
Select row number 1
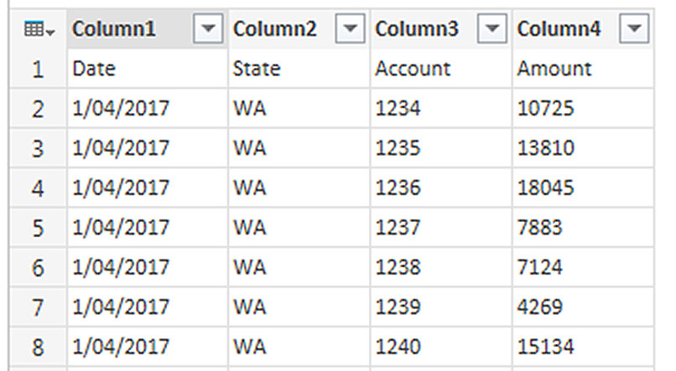pyautogui.click(x=39, y=69)
